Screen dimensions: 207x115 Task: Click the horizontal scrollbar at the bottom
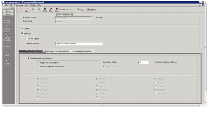click(x=102, y=105)
